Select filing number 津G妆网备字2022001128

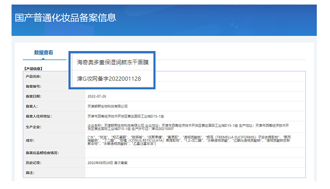click(x=109, y=79)
